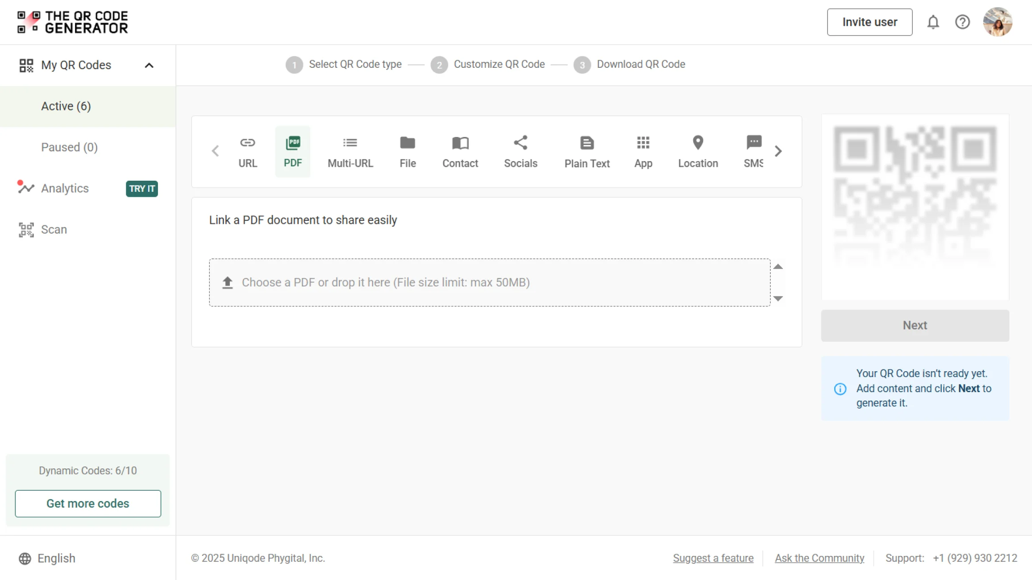This screenshot has width=1032, height=580.
Task: Click the PDF upload drop zone
Action: 489,282
